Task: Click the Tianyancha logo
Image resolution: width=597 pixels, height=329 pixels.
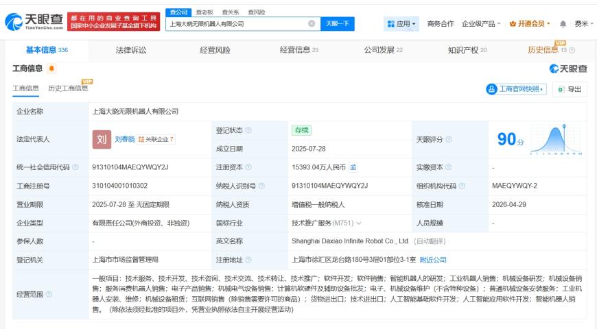Action: tap(34, 22)
